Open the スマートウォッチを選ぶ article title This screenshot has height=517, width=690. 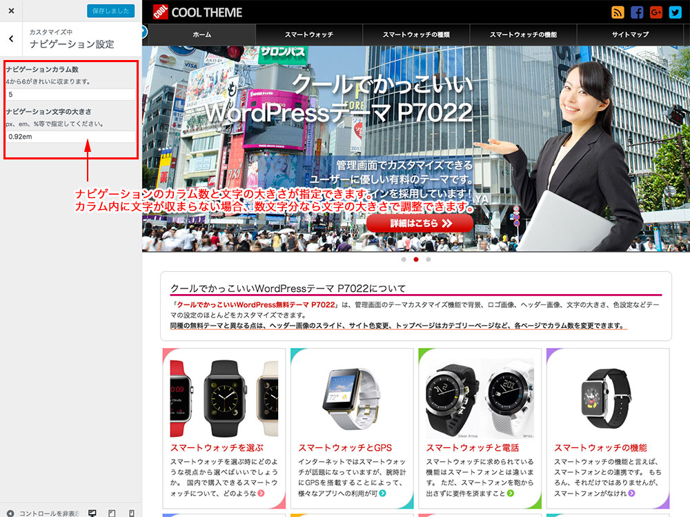[217, 448]
